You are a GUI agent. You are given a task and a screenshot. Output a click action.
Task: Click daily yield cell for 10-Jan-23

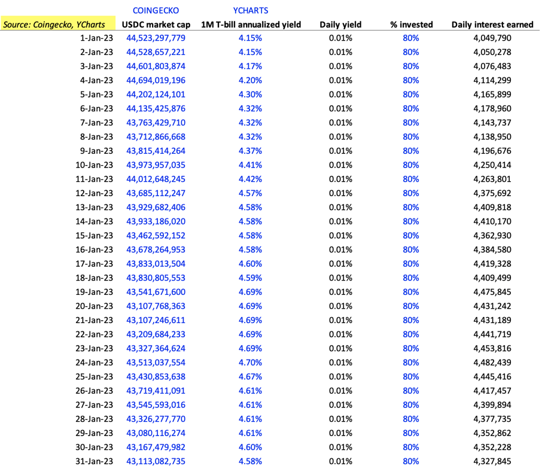[340, 165]
